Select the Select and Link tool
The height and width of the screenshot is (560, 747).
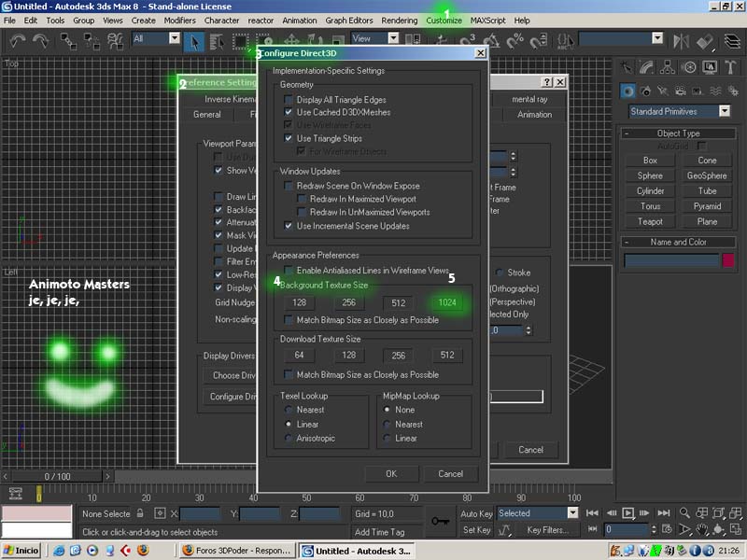68,41
